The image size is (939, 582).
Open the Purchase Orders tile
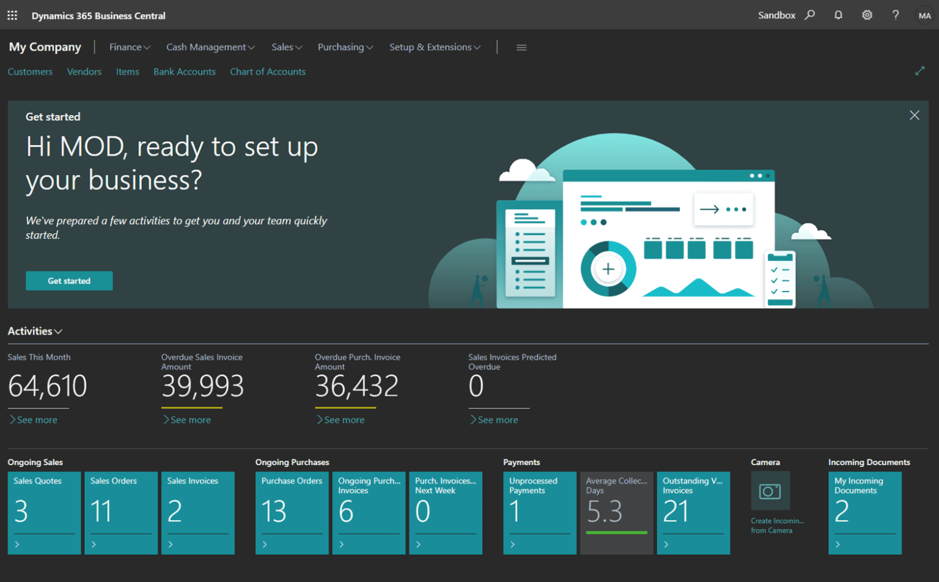click(x=292, y=513)
